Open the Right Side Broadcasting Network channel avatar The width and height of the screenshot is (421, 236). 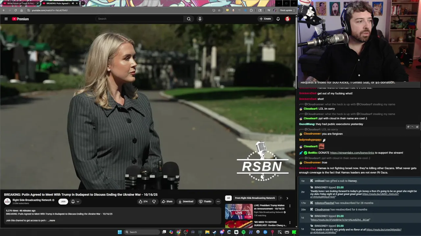point(7,201)
